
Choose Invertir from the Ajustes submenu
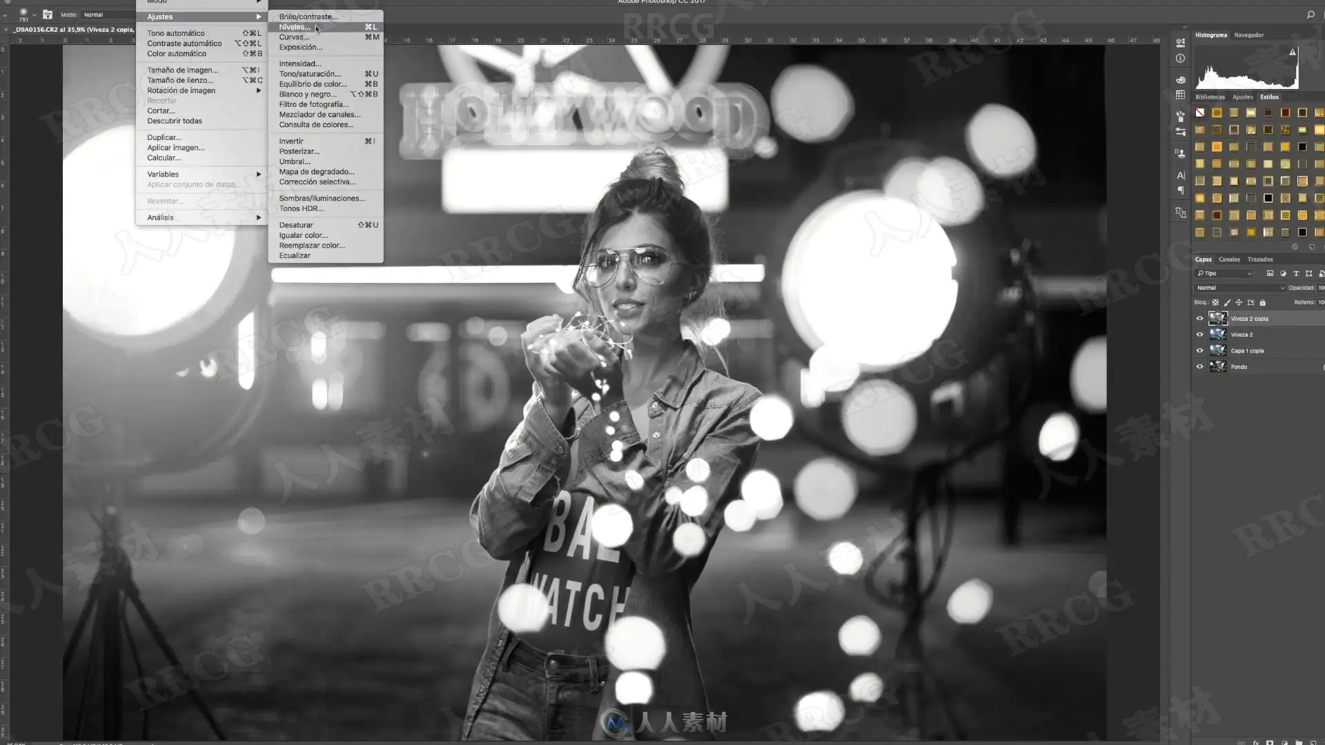pos(326,141)
